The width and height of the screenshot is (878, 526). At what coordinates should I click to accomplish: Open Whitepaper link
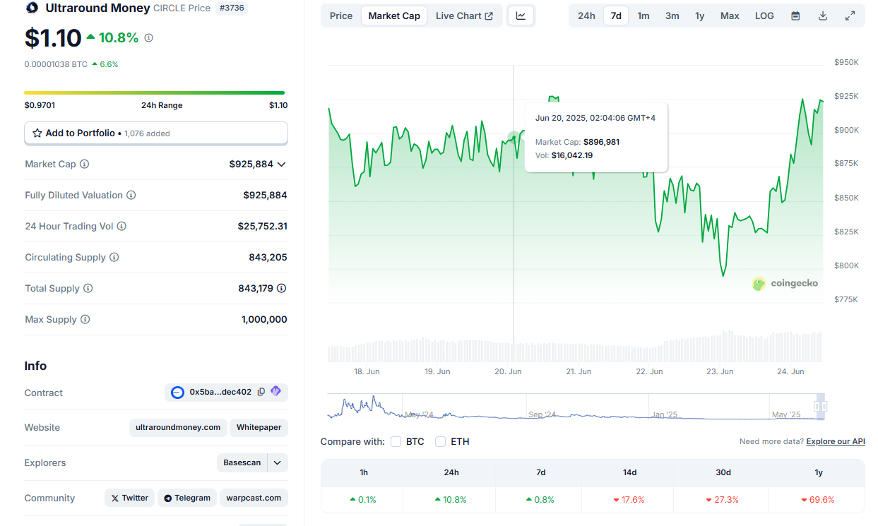pos(259,427)
